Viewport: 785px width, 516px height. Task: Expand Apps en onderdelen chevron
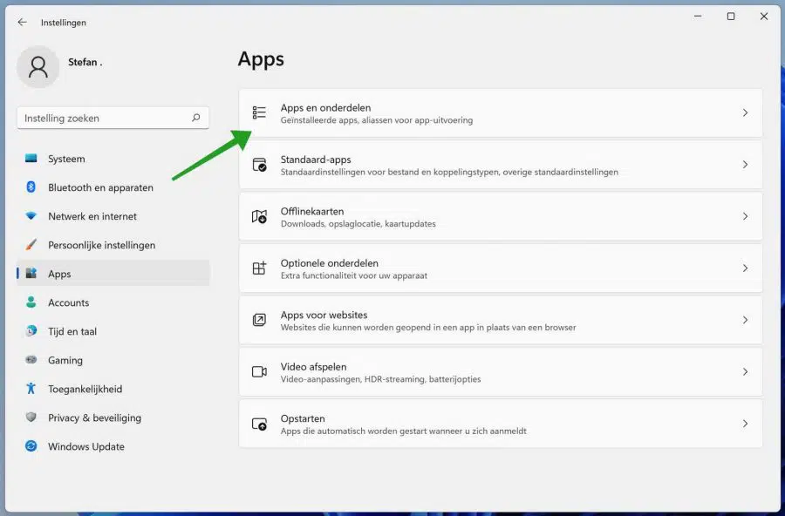click(x=745, y=112)
